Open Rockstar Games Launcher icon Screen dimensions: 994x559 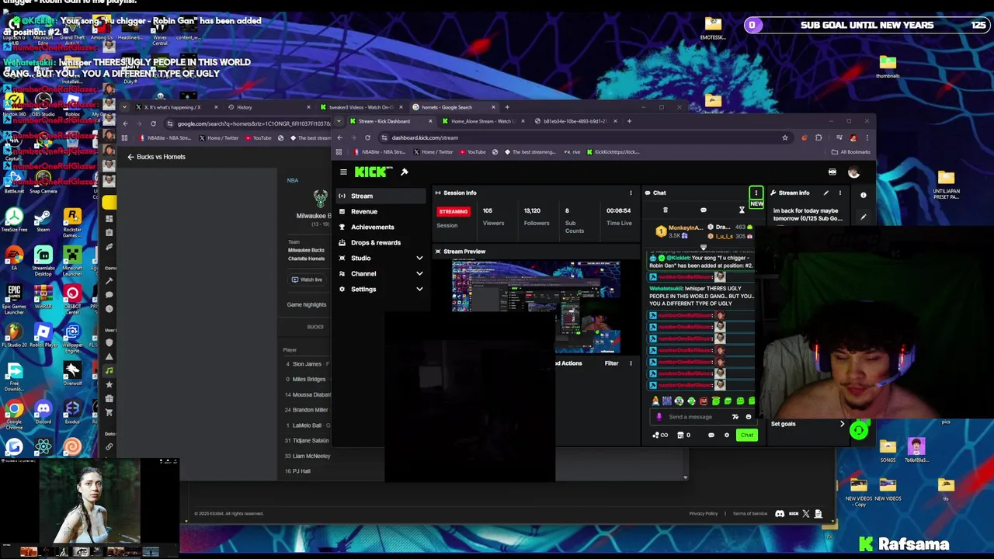(72, 223)
